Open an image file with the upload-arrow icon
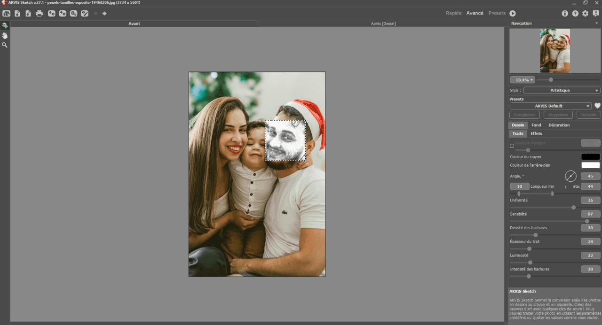 click(17, 14)
